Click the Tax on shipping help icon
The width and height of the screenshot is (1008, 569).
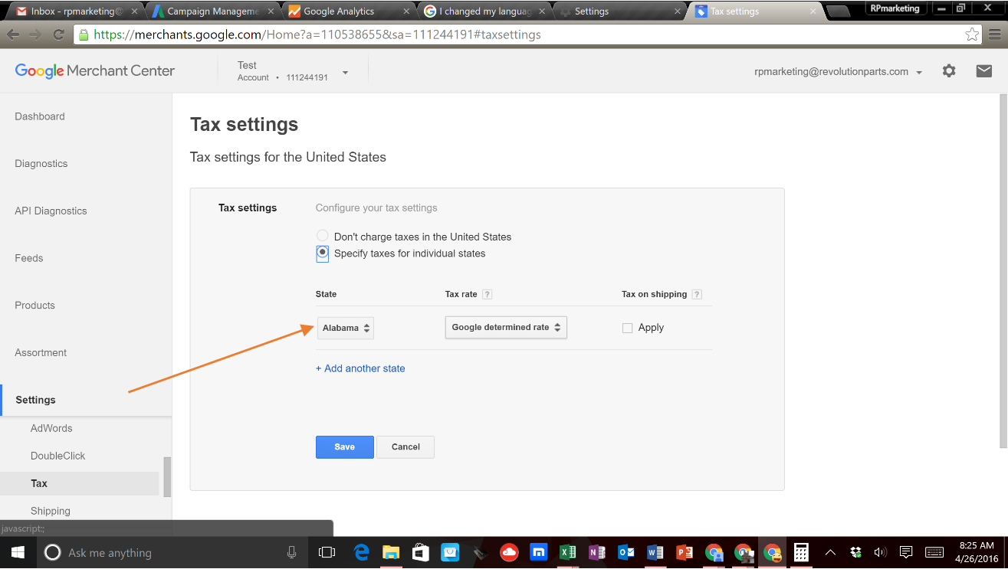[697, 294]
